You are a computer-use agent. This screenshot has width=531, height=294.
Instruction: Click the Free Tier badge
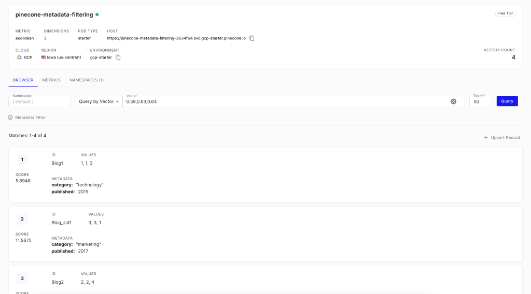(x=505, y=13)
